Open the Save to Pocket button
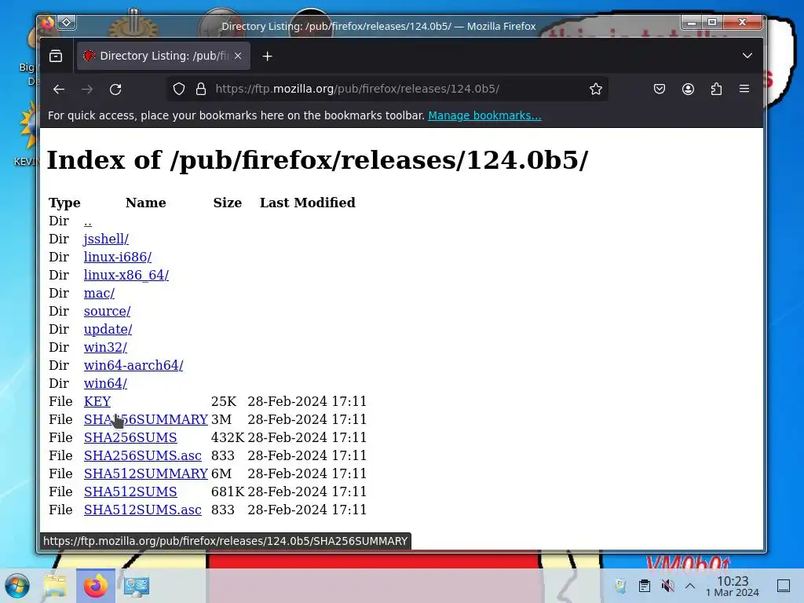The width and height of the screenshot is (804, 603). pos(660,90)
